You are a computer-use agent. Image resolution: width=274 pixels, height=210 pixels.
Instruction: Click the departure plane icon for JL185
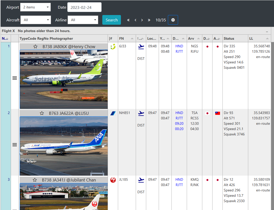click(x=141, y=180)
